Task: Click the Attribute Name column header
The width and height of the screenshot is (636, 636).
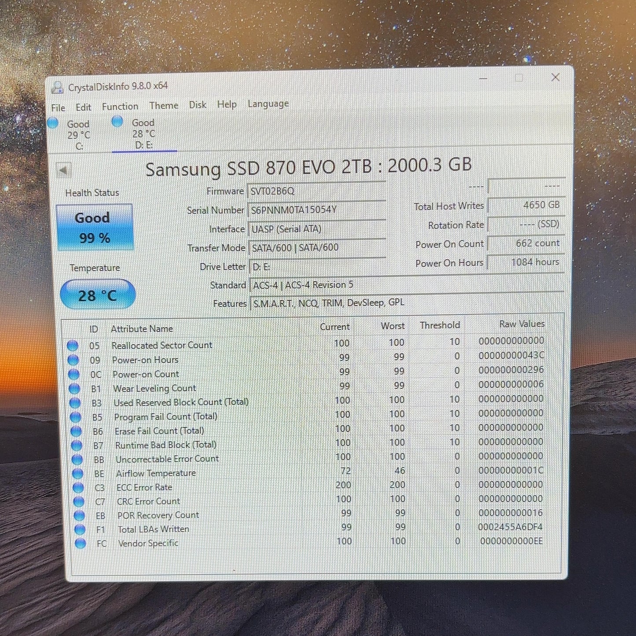Action: click(x=142, y=329)
